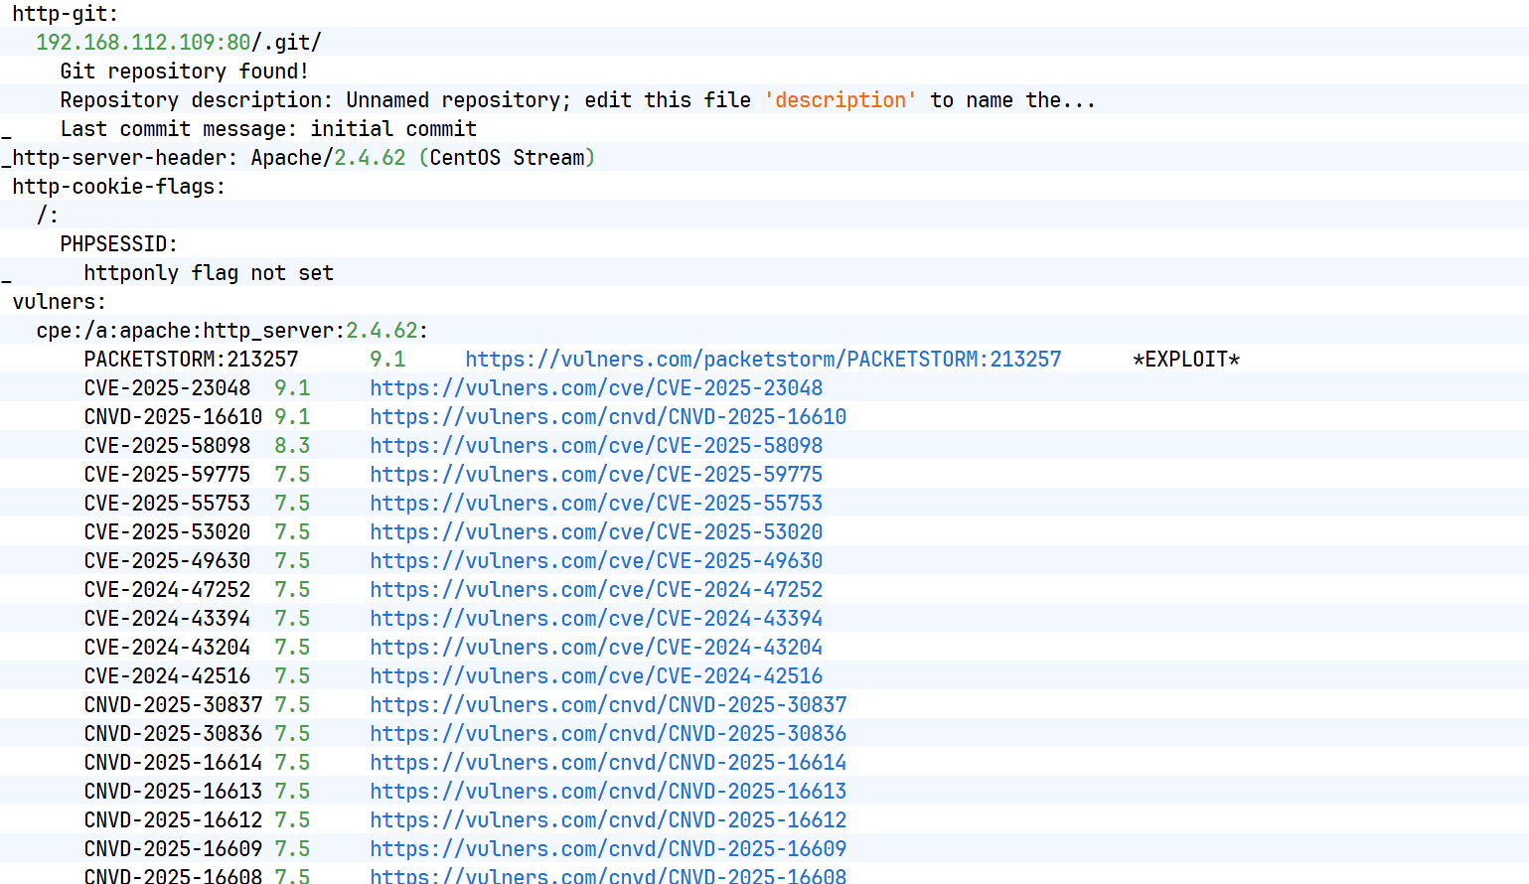The width and height of the screenshot is (1529, 884).
Task: Follow the CNVD-2025-16613 link
Action: point(608,792)
